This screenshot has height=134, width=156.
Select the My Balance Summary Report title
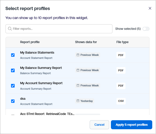pos(41,68)
